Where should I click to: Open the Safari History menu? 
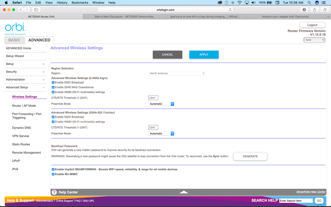62,3
